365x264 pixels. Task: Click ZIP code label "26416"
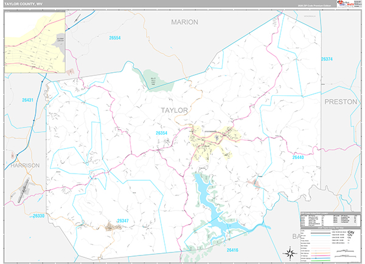coord(232,250)
